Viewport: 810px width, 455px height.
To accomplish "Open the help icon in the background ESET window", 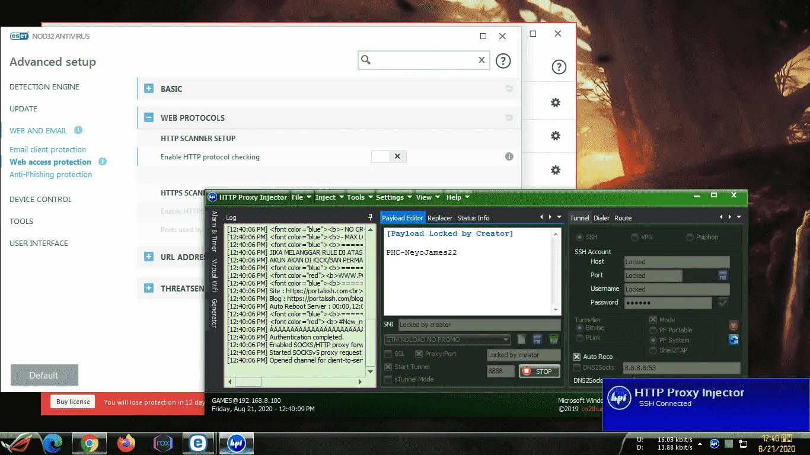I will tap(559, 67).
